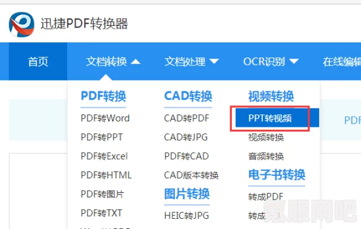
Task: Open the 在线编辑 nav item
Action: 342,61
